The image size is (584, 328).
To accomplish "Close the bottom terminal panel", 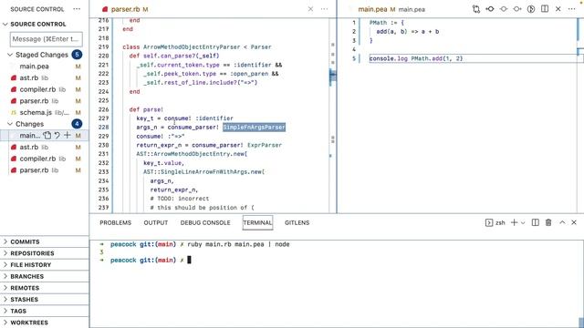I will click(574, 222).
